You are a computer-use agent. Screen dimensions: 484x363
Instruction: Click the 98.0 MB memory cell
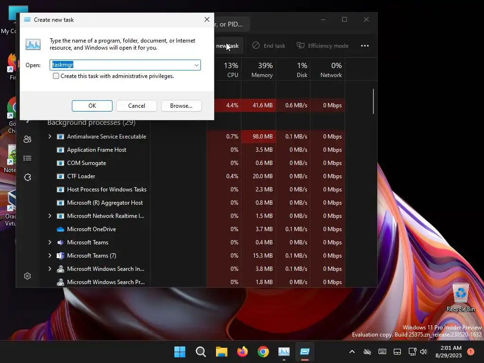click(x=259, y=137)
